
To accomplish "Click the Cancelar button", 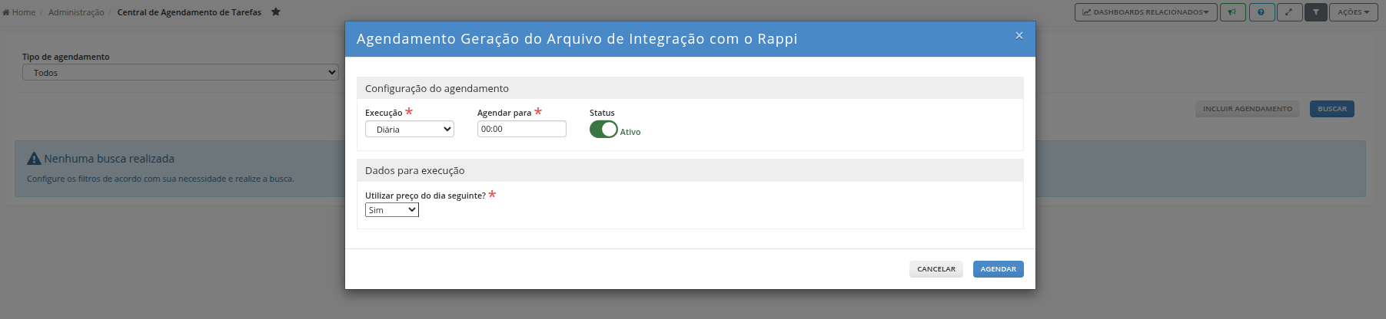I will (936, 269).
